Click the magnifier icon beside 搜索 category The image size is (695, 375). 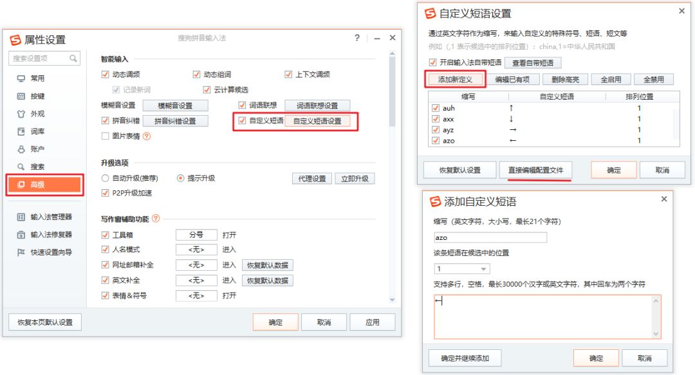[x=21, y=167]
